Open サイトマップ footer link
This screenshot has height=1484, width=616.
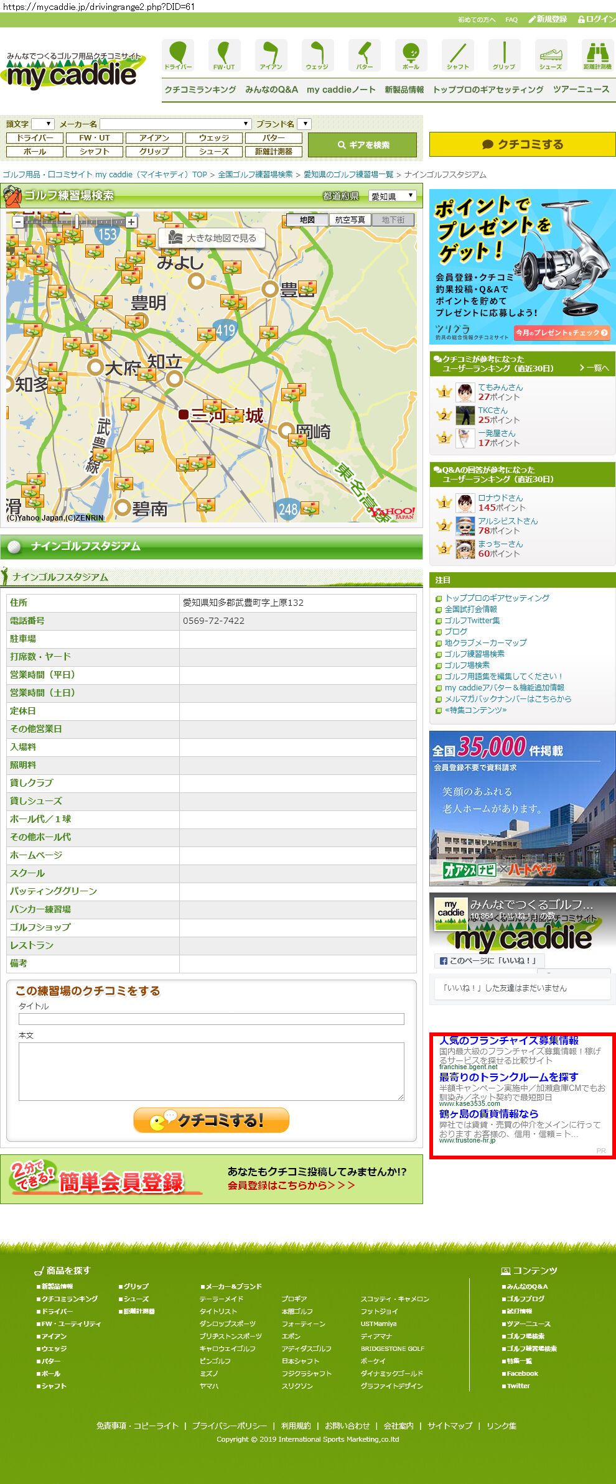[x=450, y=1426]
